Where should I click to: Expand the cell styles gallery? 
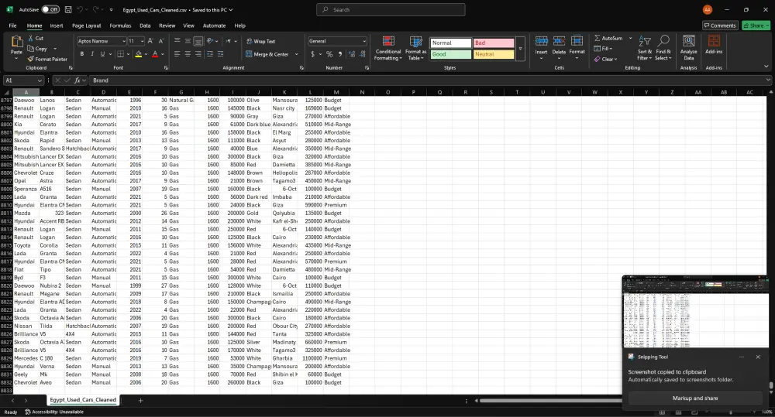coord(520,49)
